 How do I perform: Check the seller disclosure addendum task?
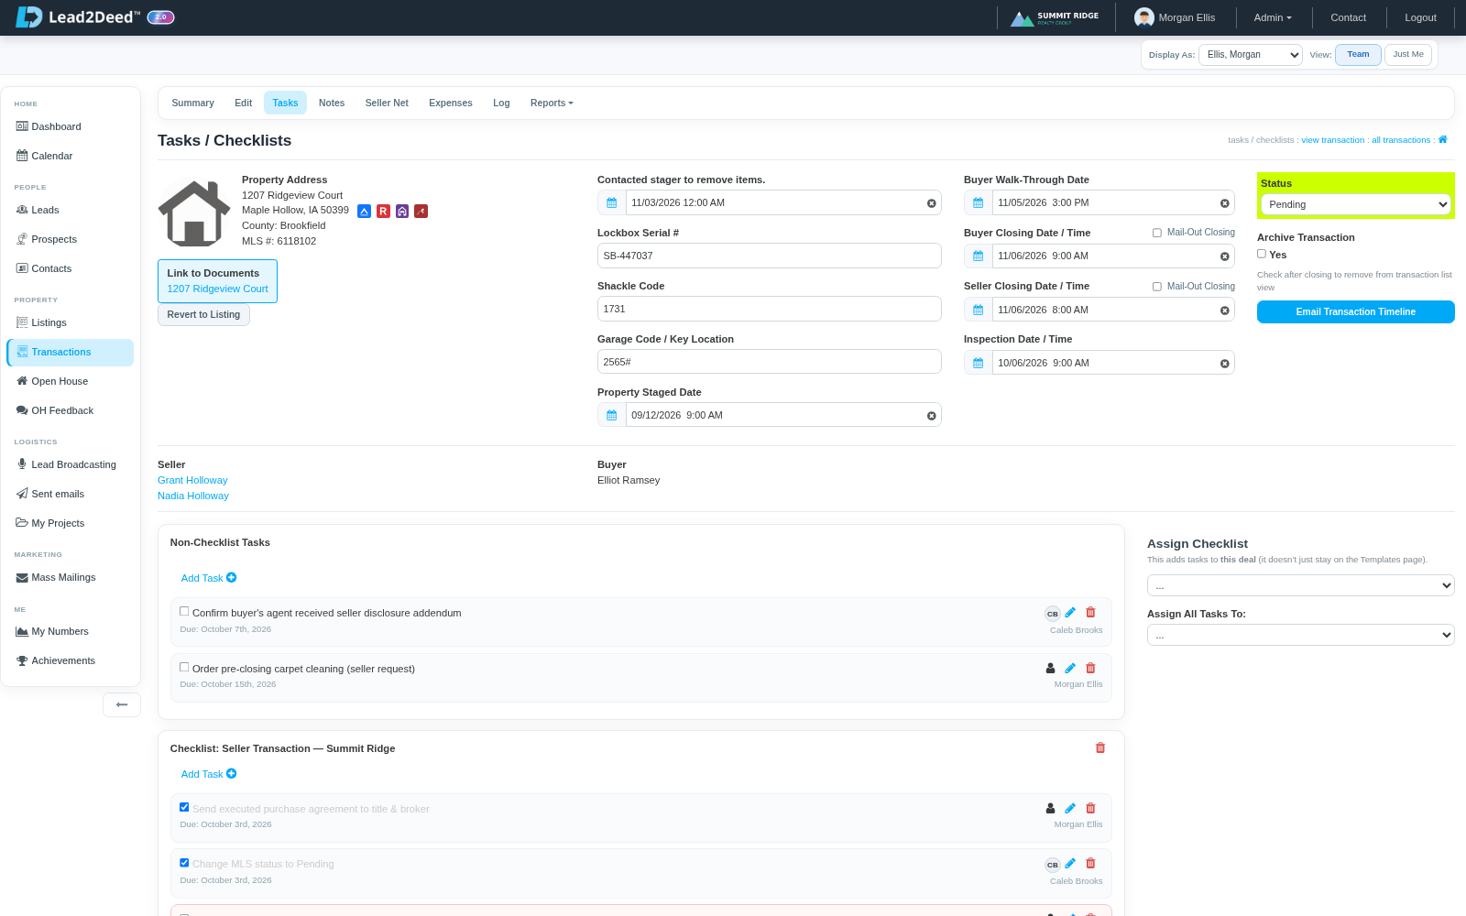coord(184,611)
